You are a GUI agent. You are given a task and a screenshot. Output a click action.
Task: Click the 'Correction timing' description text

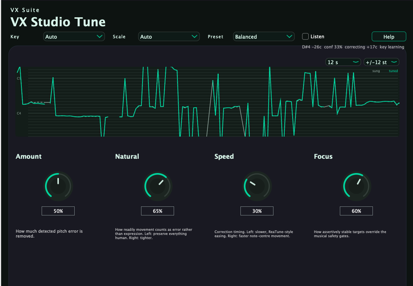point(254,234)
